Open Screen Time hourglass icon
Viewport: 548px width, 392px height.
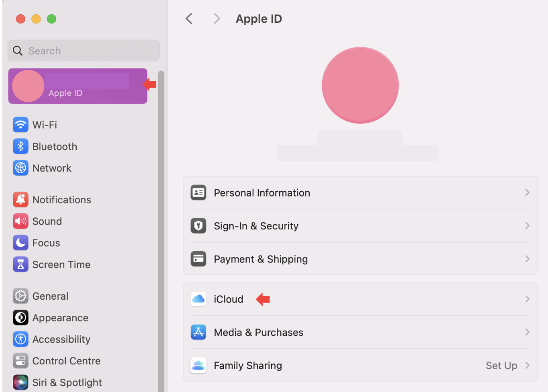(x=20, y=265)
